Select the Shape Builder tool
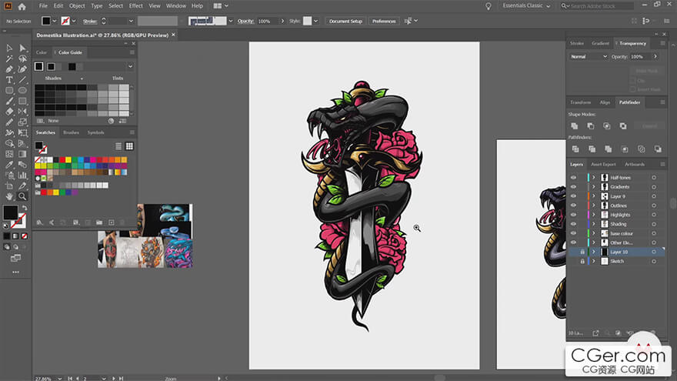Image resolution: width=677 pixels, height=381 pixels. [9, 143]
